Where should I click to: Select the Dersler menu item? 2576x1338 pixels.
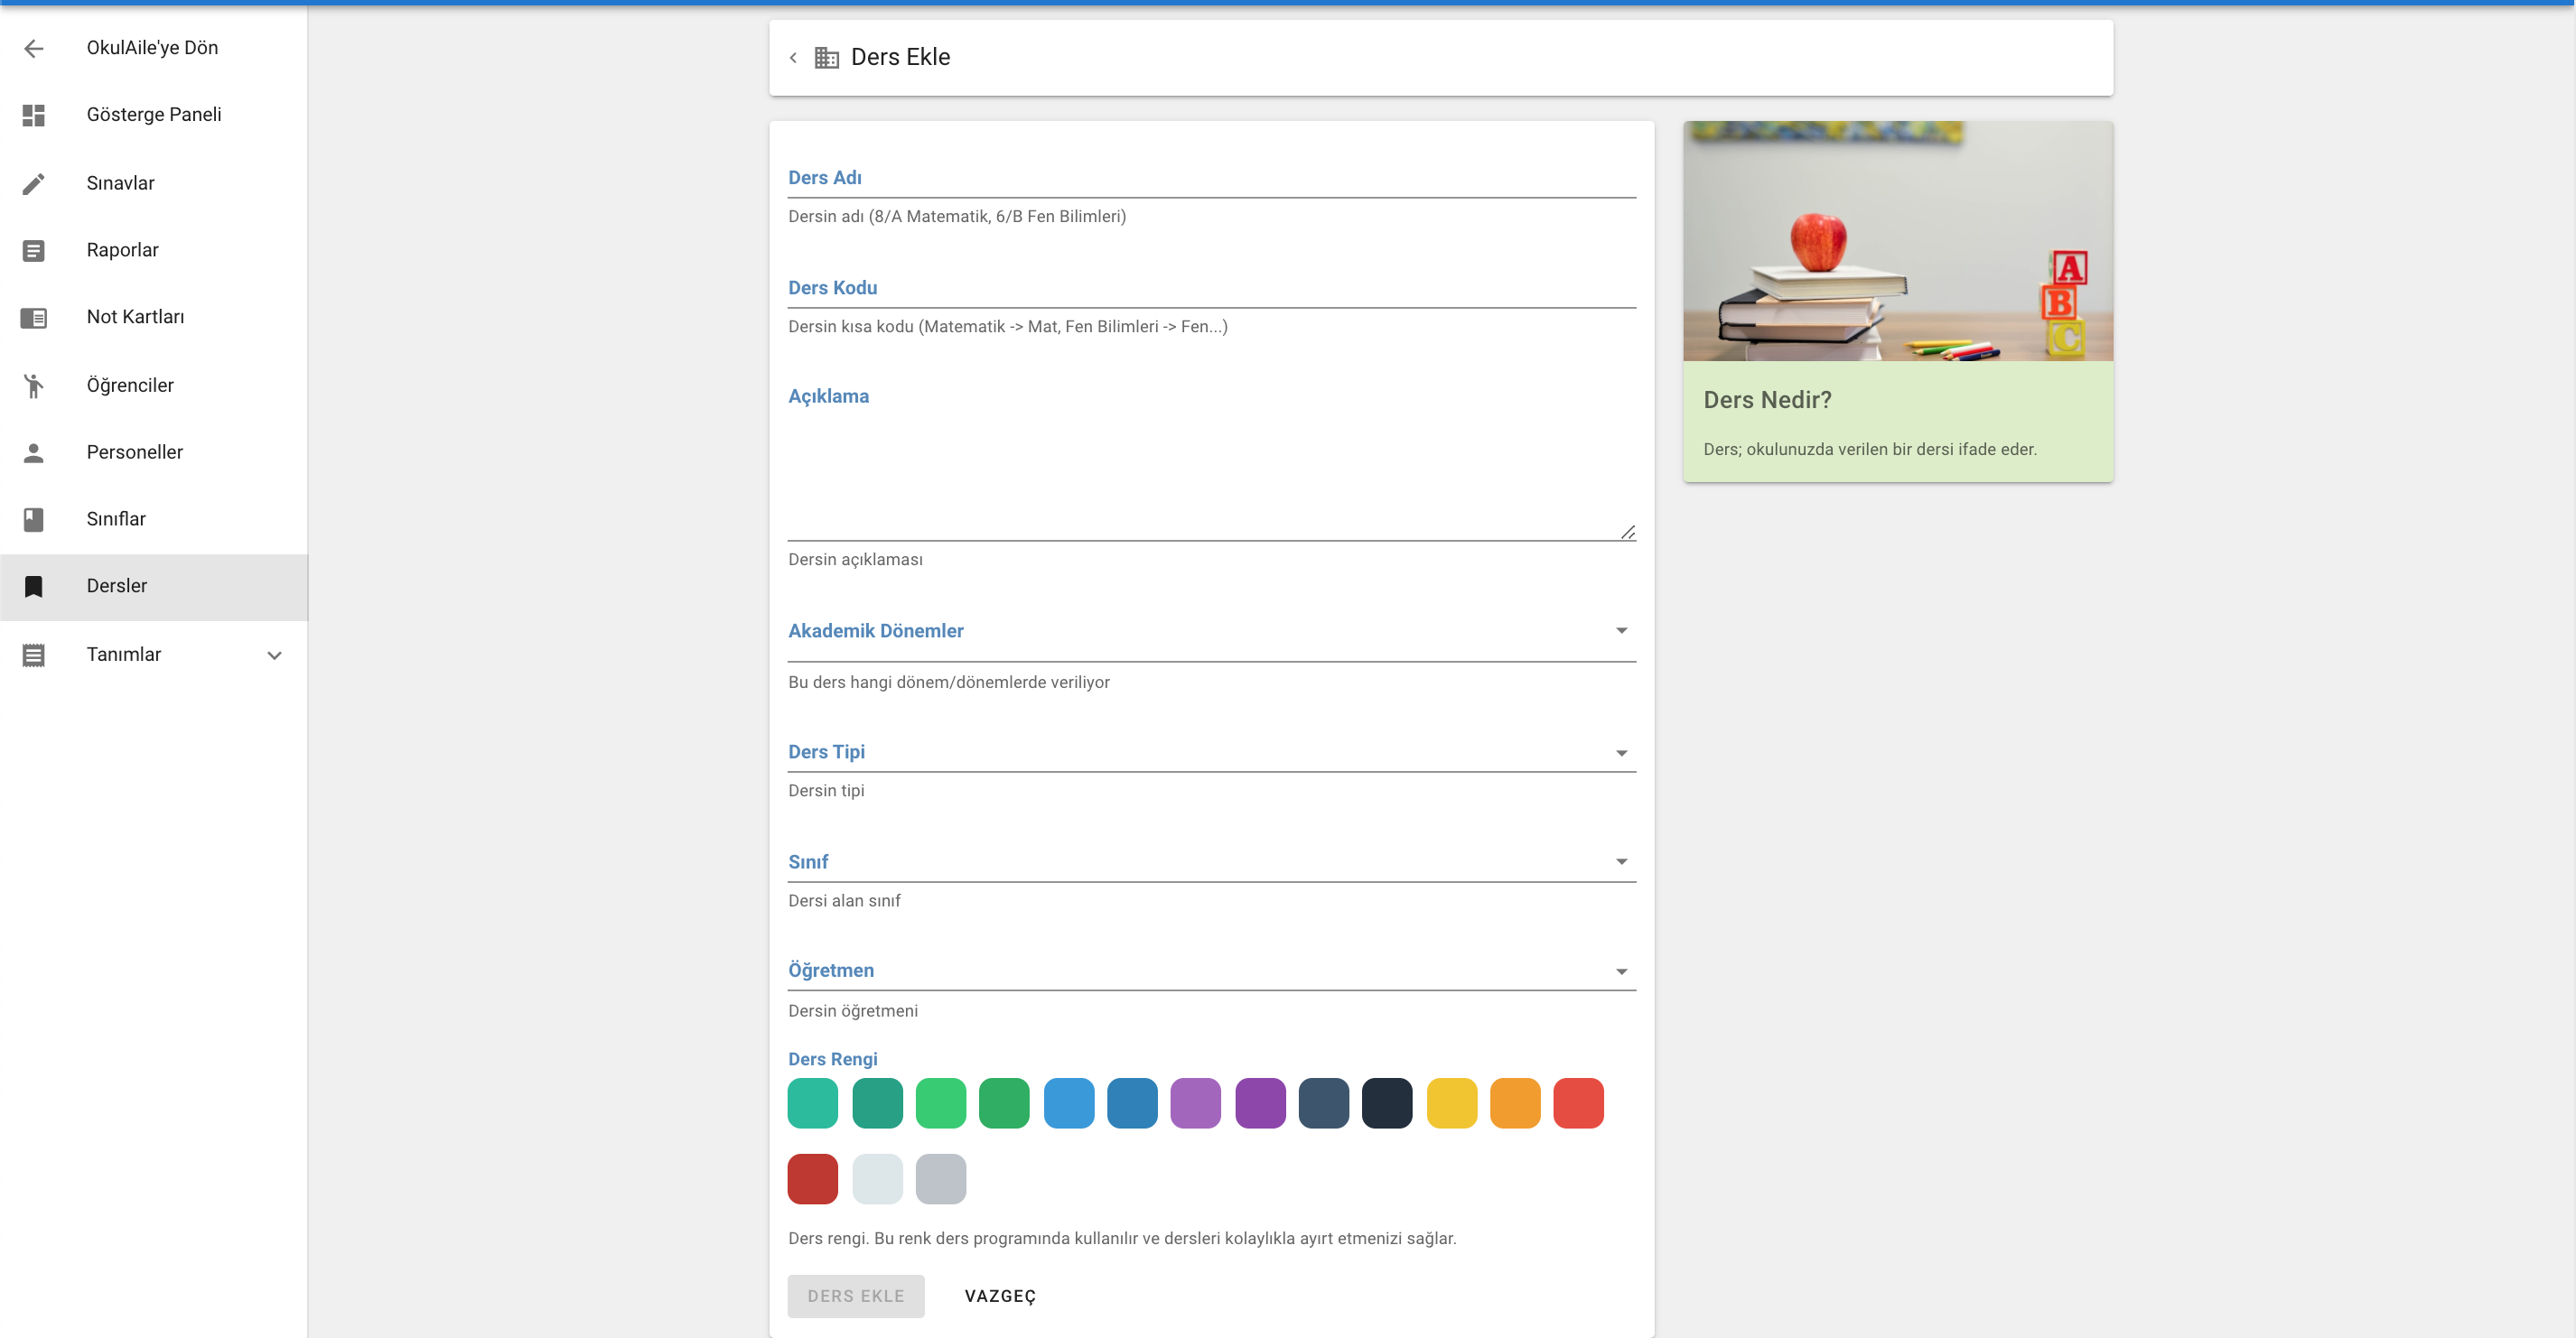(154, 587)
